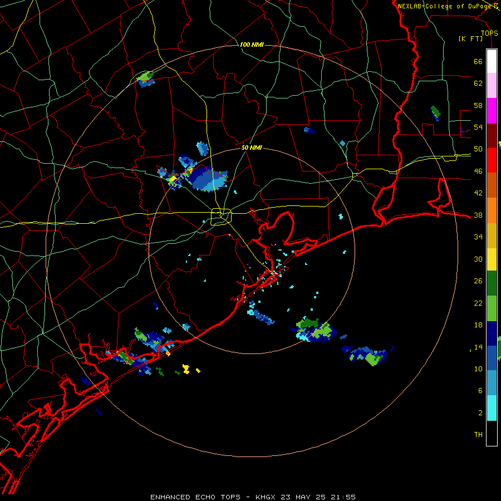Click the legend value 46
This screenshot has height=501, width=501.
pos(478,171)
